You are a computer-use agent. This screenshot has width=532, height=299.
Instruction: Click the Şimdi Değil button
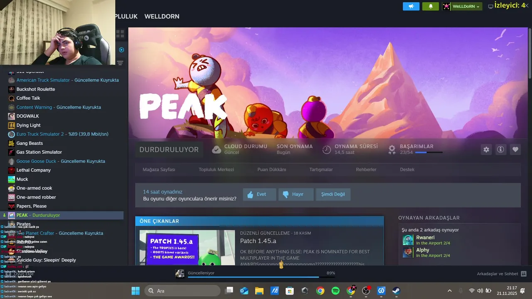333,194
